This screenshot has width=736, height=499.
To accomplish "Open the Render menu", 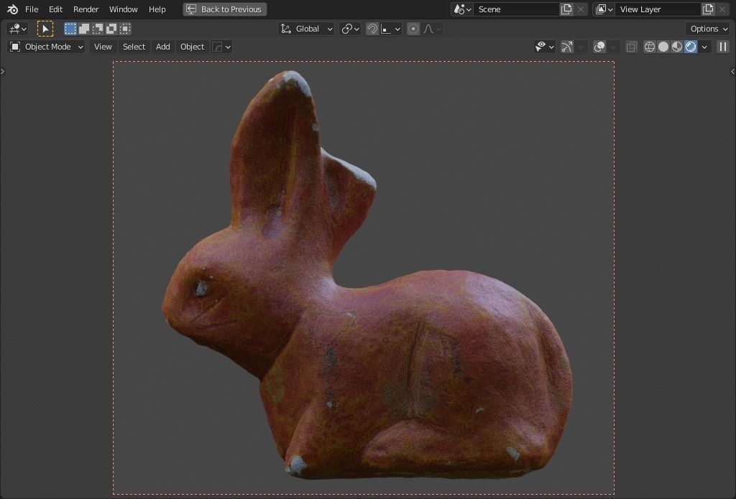I will (86, 9).
